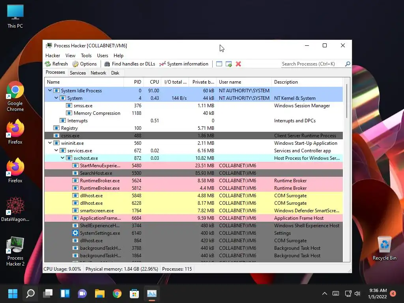Collapse the System process node
The width and height of the screenshot is (404, 303).
56,98
